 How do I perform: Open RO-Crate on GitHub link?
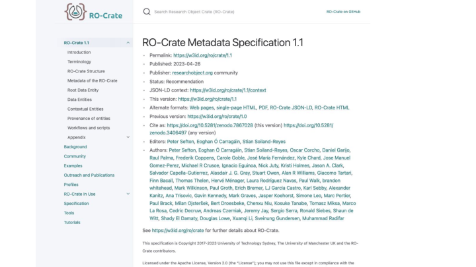(343, 12)
